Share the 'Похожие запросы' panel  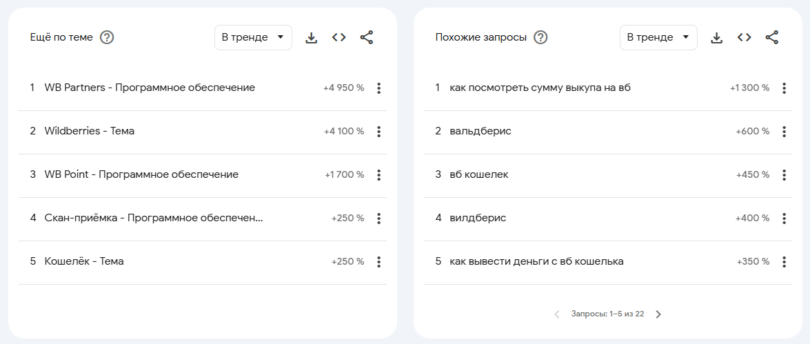[x=772, y=38]
